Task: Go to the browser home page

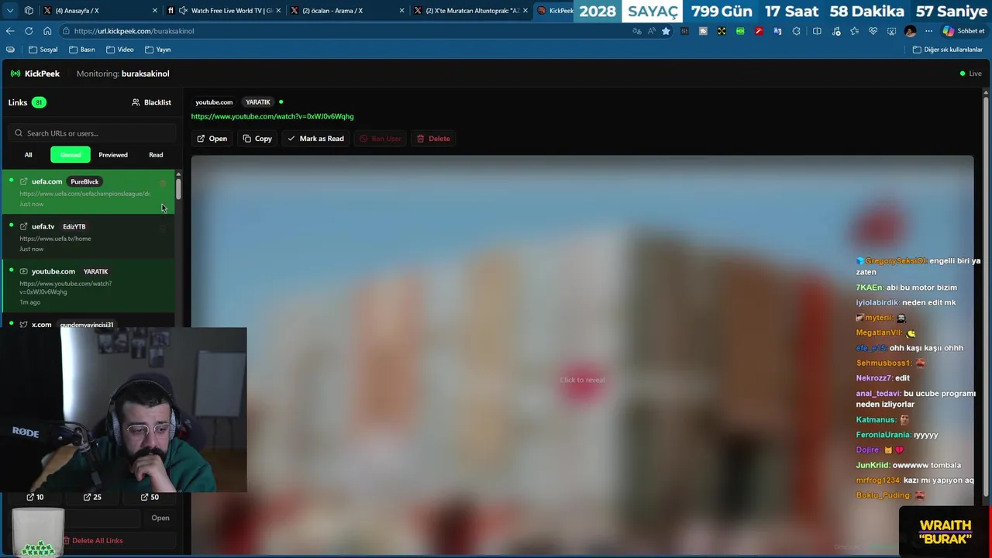Action: (47, 31)
